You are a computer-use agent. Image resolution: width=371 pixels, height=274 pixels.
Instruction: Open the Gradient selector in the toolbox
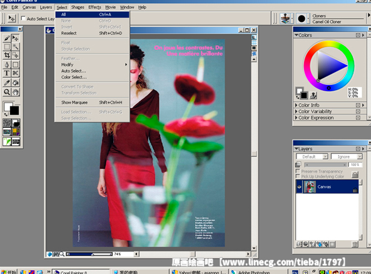[16, 123]
